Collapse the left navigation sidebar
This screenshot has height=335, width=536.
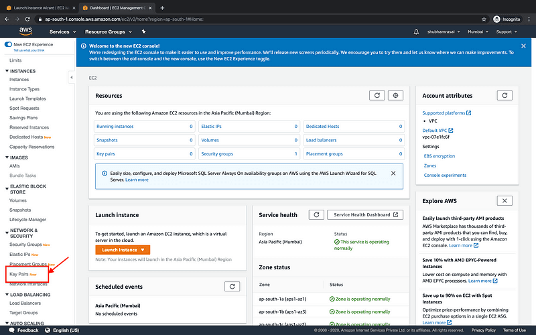pyautogui.click(x=72, y=78)
